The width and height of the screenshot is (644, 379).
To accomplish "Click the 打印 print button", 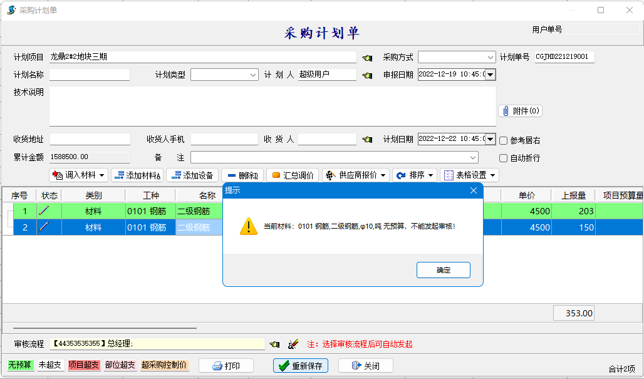I will 226,366.
